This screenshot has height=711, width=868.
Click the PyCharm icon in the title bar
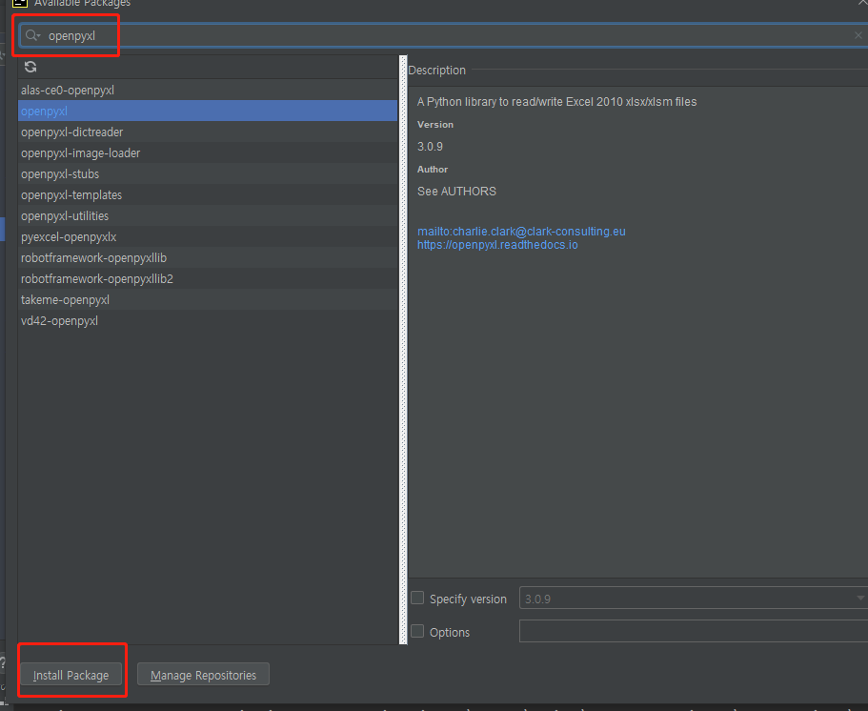point(20,3)
